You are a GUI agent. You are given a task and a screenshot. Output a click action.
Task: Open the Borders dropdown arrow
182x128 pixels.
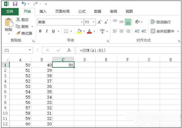pyautogui.click(x=71, y=31)
